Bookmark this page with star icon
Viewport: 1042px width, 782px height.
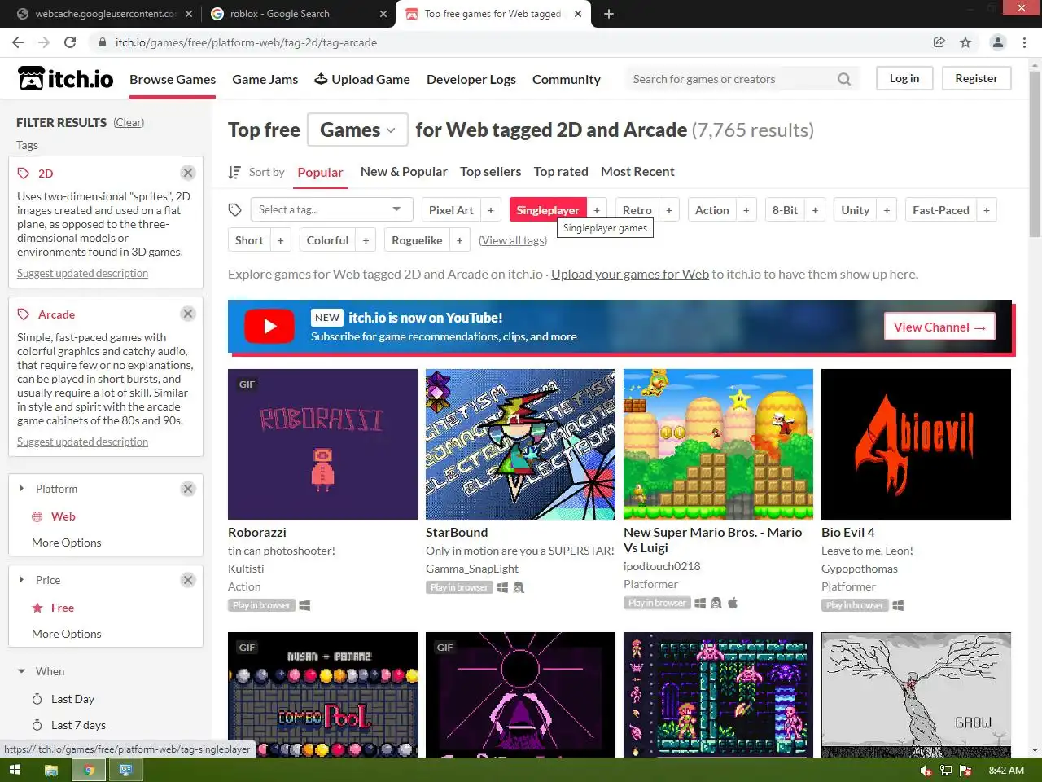click(x=965, y=42)
